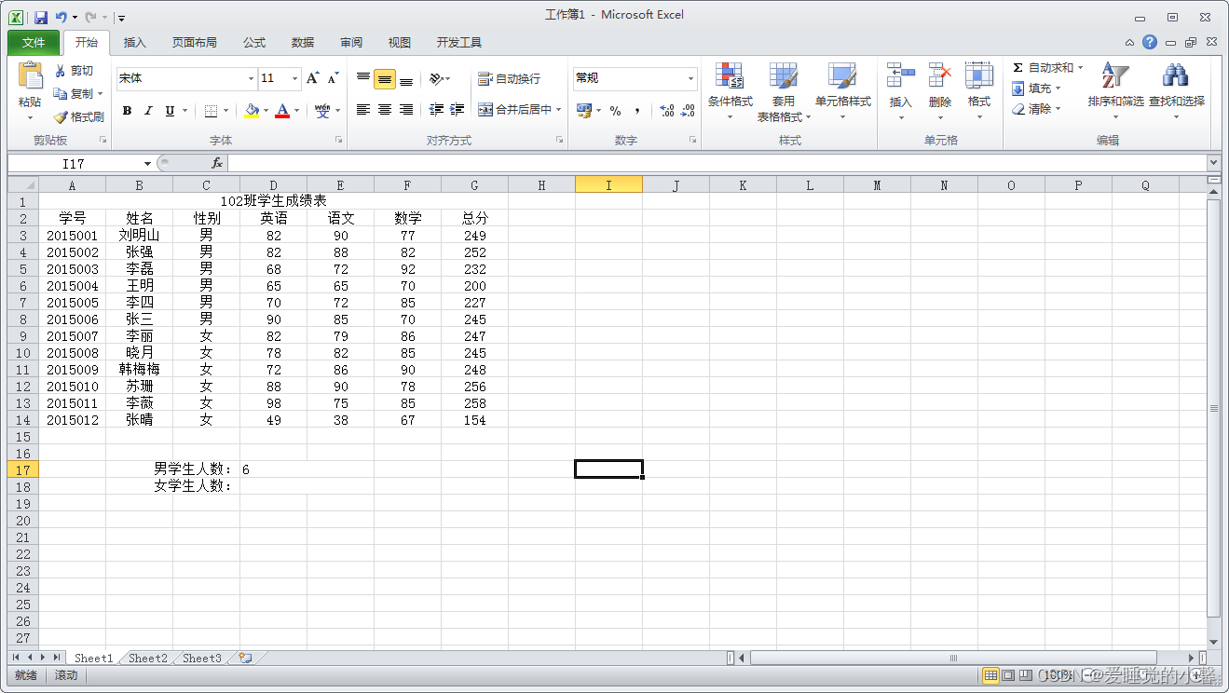Viewport: 1229px width, 693px height.
Task: Click column header I
Action: tap(608, 185)
